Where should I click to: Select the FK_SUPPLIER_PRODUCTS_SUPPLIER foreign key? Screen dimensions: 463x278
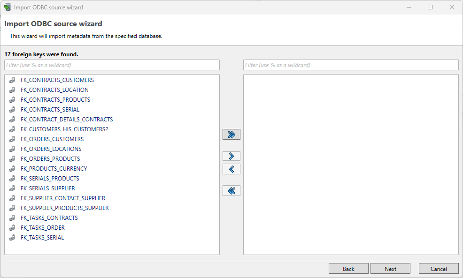[x=65, y=208]
